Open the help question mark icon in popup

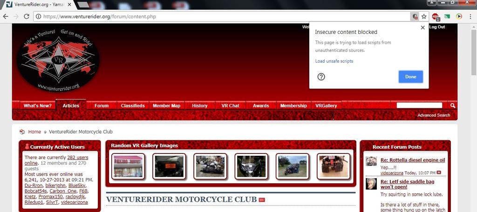[321, 77]
